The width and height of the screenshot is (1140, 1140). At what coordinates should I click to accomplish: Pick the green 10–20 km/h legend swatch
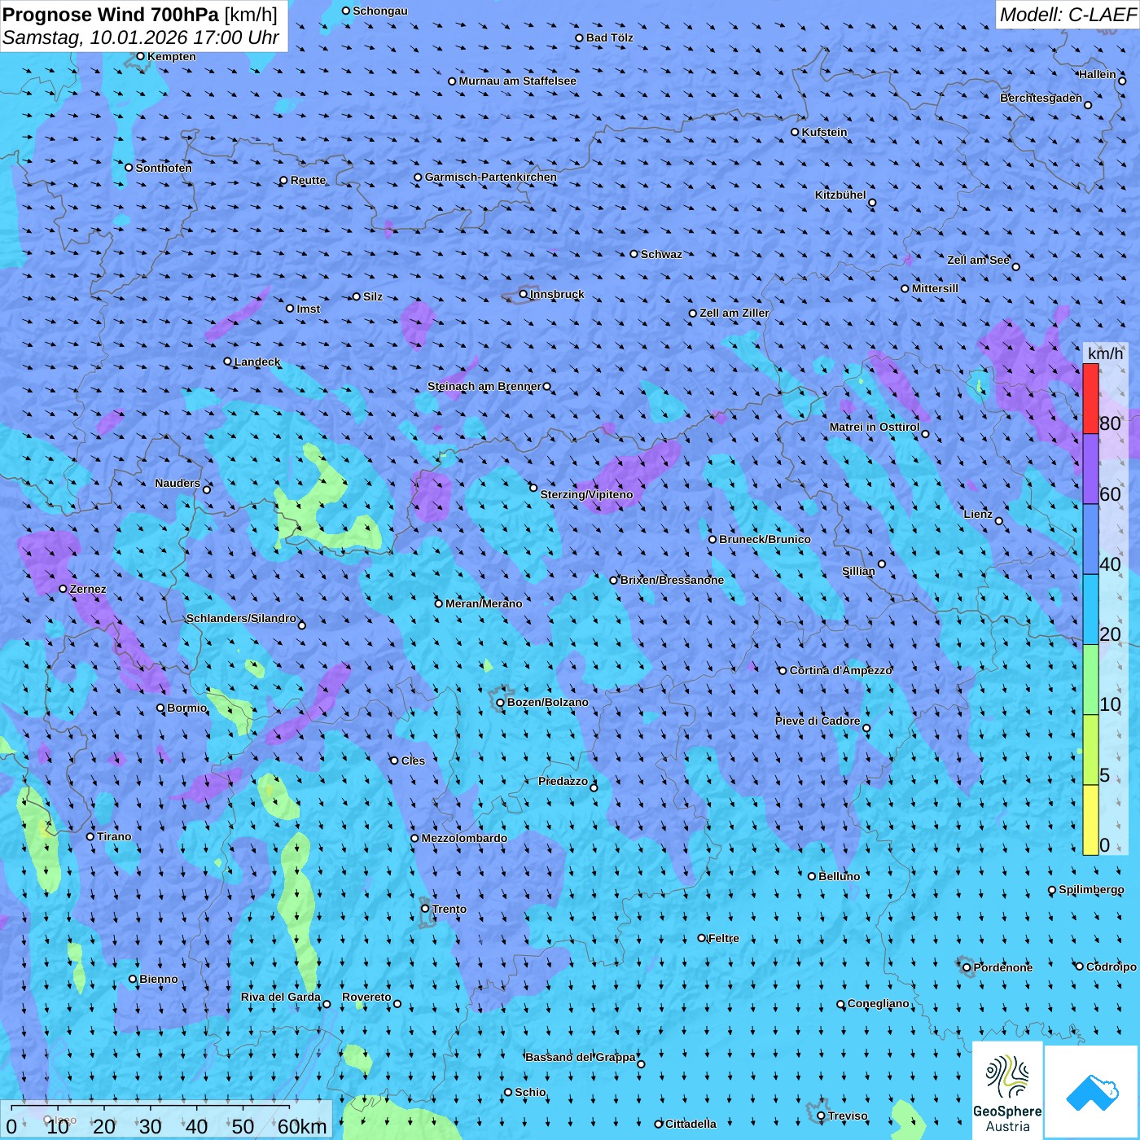coord(1090,680)
